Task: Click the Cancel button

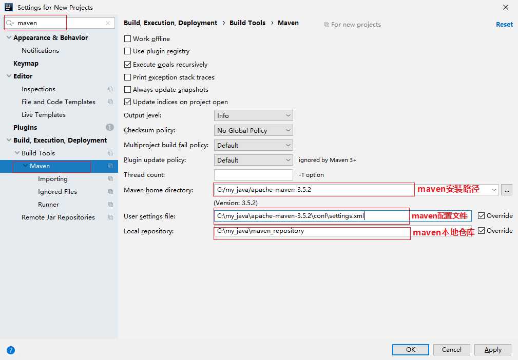Action: point(451,350)
